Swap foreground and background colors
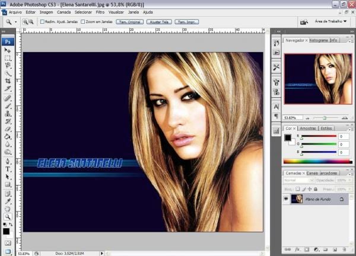The width and height of the screenshot is (356, 256). click(x=11, y=224)
